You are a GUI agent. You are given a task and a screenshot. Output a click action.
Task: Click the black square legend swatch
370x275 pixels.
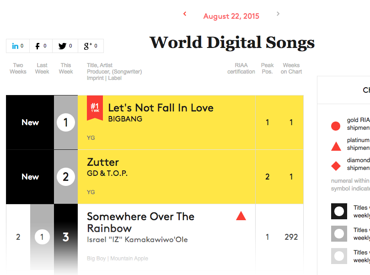(x=339, y=211)
